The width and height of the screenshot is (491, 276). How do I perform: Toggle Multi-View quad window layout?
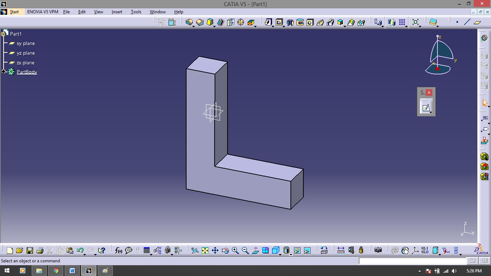pyautogui.click(x=266, y=250)
